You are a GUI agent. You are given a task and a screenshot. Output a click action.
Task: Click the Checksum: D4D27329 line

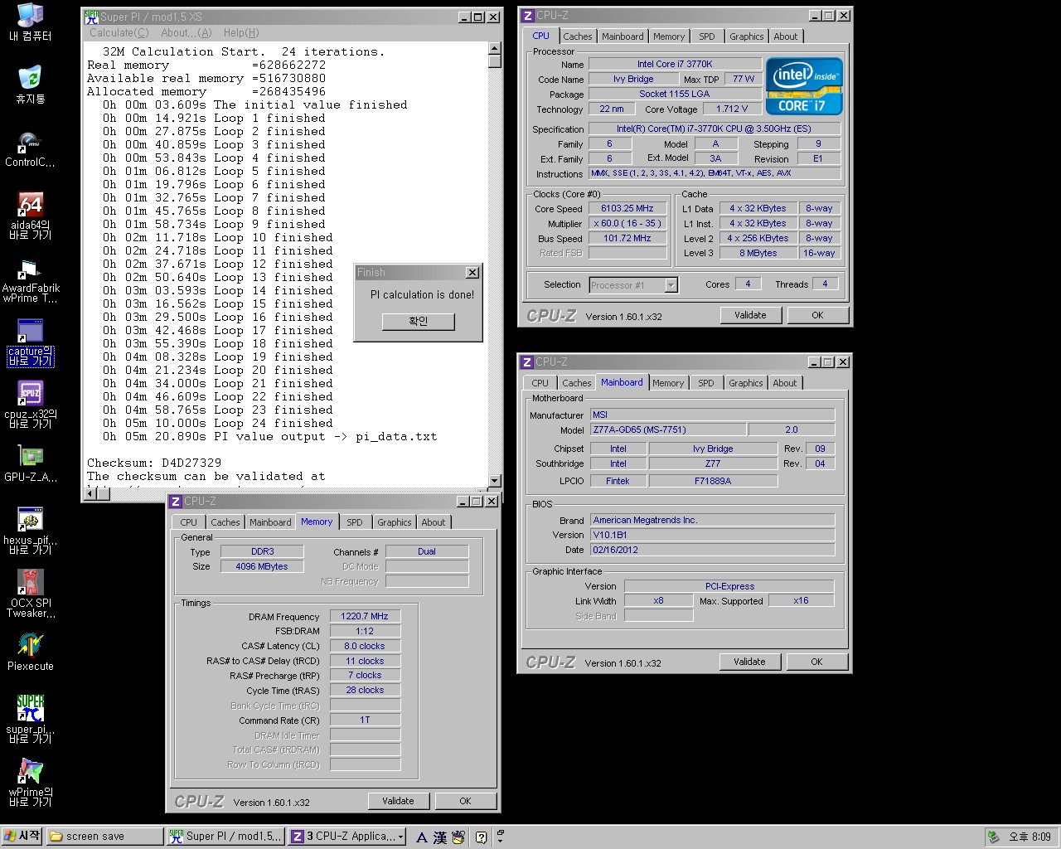click(x=154, y=463)
